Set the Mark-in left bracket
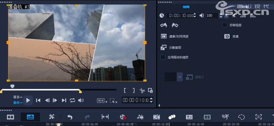The image size is (274, 126). pos(125,90)
